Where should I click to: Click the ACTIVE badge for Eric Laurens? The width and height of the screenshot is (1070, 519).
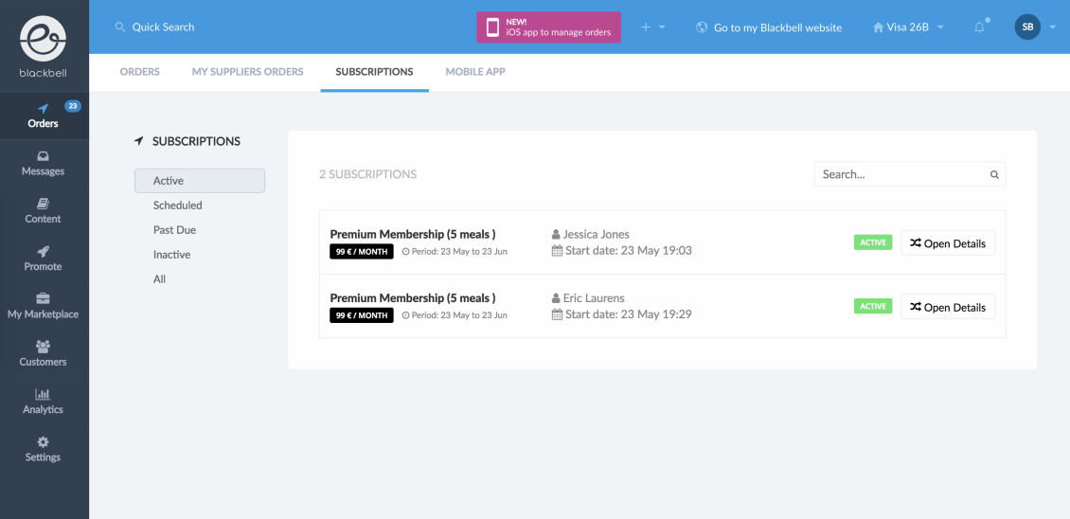pos(873,307)
